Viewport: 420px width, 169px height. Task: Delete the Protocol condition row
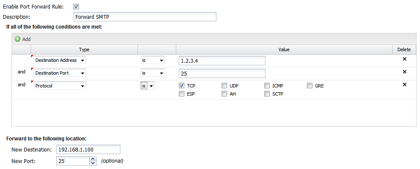click(x=405, y=84)
